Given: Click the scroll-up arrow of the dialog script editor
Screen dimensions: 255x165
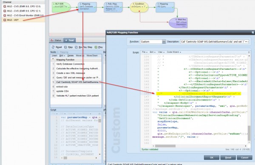Looking at the screenshot, I should click(249, 56).
